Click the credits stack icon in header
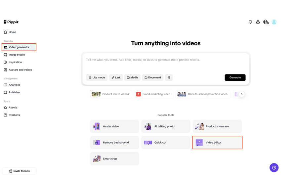299x184 pixels. pyautogui.click(x=258, y=22)
